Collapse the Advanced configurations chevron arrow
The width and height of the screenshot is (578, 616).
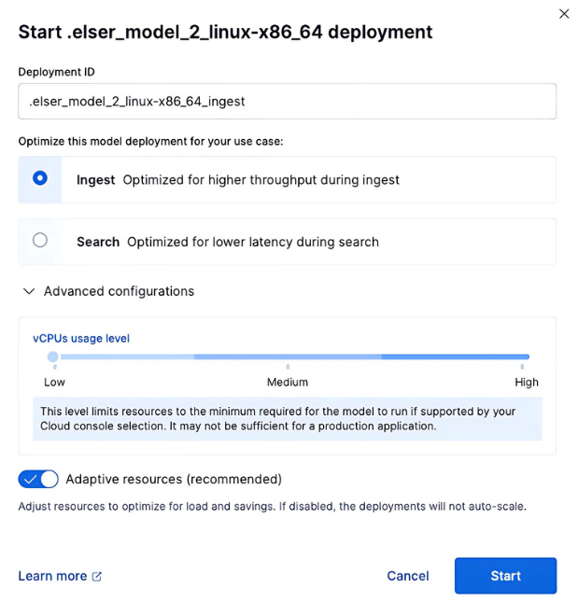click(27, 291)
